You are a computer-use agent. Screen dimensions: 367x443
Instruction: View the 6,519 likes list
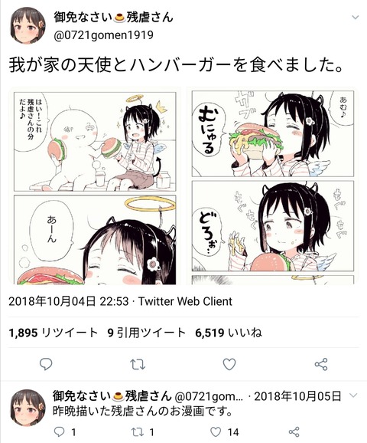click(229, 333)
